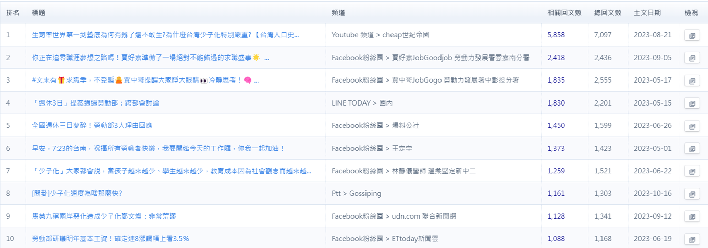
Task: Open 全國週休三日夢碎 article link
Action: [x=92, y=125]
